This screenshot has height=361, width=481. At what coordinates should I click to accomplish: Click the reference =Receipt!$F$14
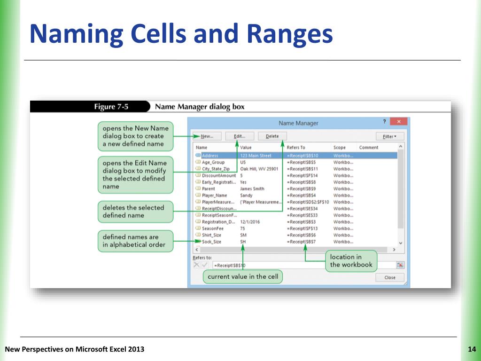click(x=302, y=176)
